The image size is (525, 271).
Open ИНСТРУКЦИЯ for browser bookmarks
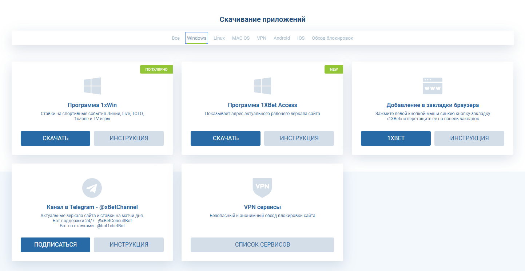pos(469,138)
